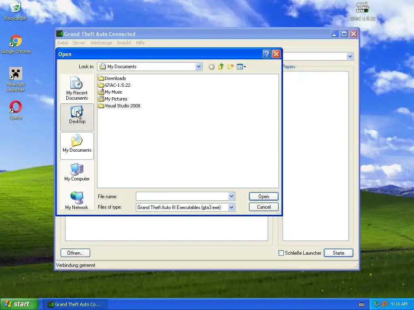Viewport: 414px width, 310px height.
Task: Open the Ansicht menu
Action: tap(124, 43)
